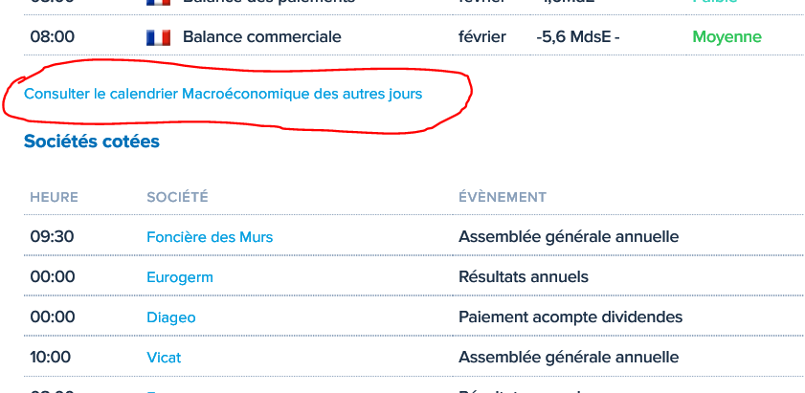Click the green Moyenne importance label
The image size is (805, 393).
coord(727,37)
